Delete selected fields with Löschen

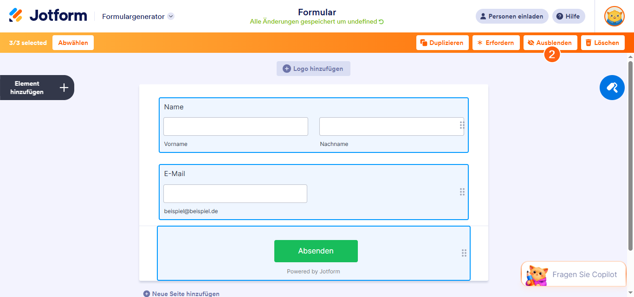[603, 43]
